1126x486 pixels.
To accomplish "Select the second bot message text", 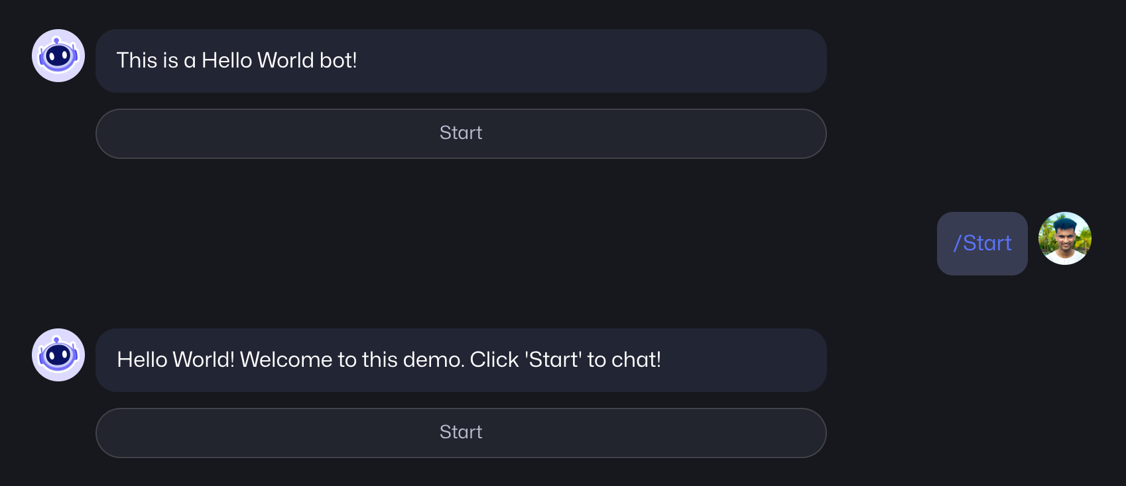I will tap(389, 360).
